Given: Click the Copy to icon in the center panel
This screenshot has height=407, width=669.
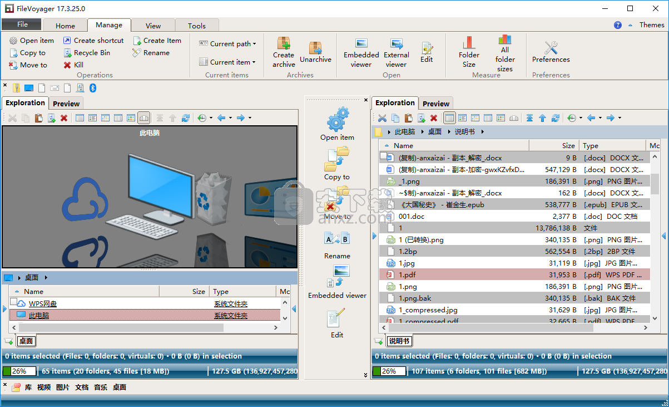Looking at the screenshot, I should 337,159.
